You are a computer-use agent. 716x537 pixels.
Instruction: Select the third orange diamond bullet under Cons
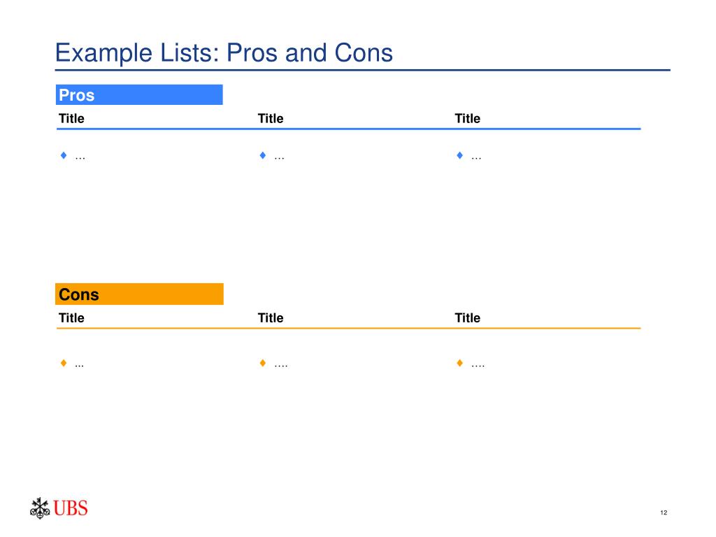[460, 363]
